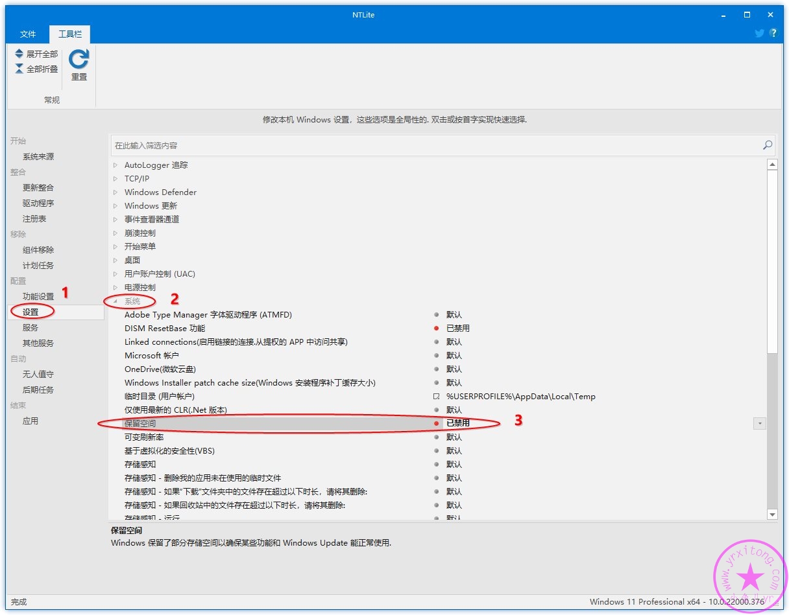The width and height of the screenshot is (789, 615).
Task: Toggle the Microsoft 帐户 status dot
Action: point(437,356)
